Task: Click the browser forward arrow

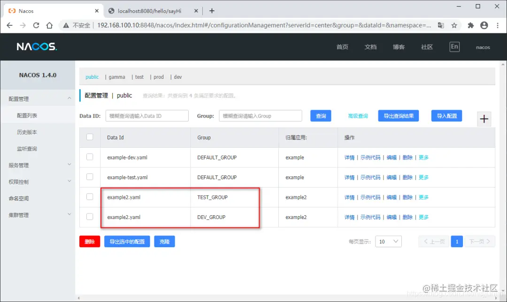Action: pyautogui.click(x=23, y=25)
